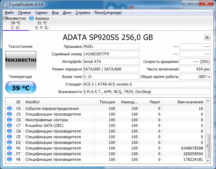
Task: Open the Язык(Language) menu
Action: click(108, 13)
